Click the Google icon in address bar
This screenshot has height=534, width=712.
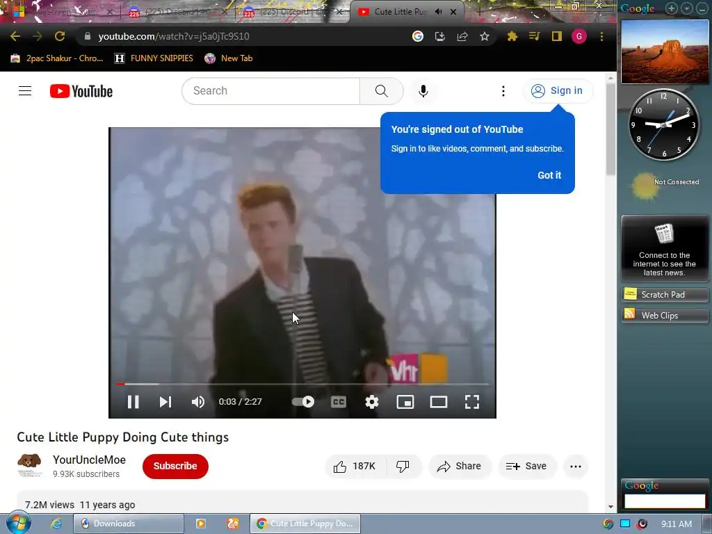click(x=418, y=36)
